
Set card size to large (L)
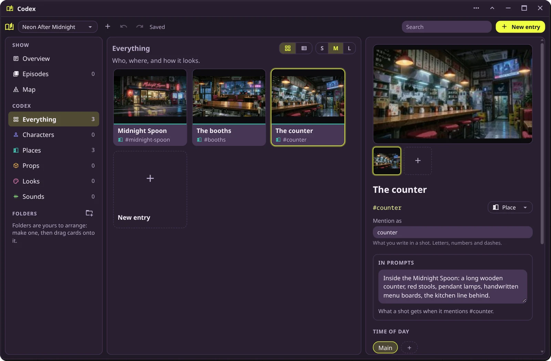click(x=349, y=48)
